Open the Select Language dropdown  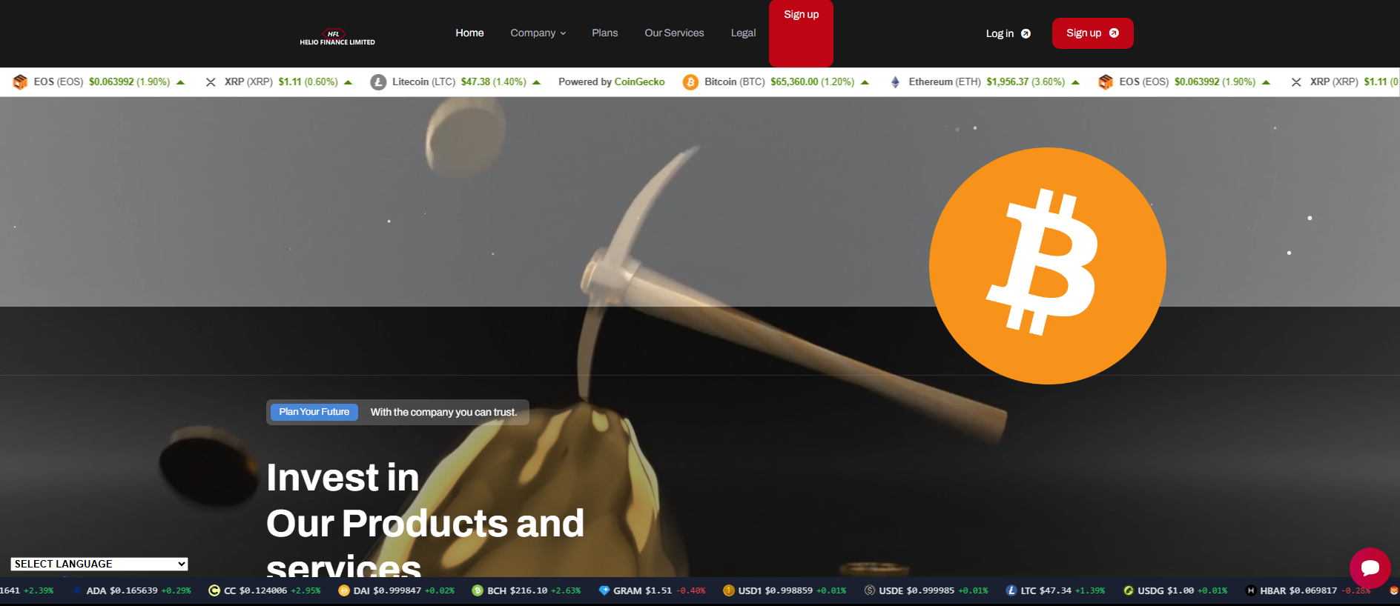99,564
